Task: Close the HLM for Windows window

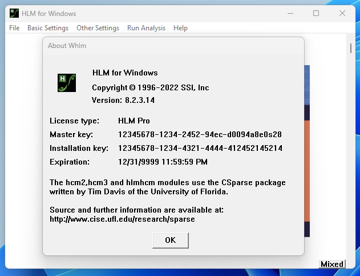Action: 342,13
